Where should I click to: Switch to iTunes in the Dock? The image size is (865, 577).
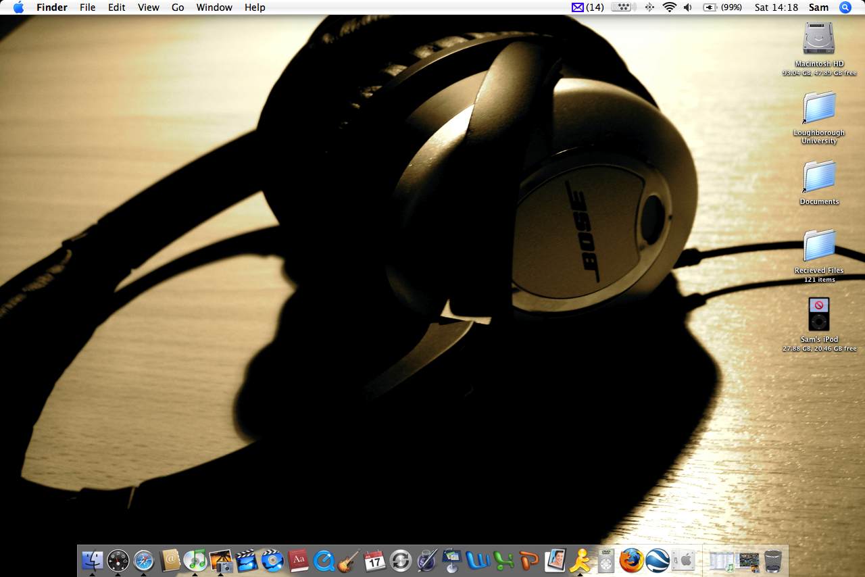pos(195,560)
